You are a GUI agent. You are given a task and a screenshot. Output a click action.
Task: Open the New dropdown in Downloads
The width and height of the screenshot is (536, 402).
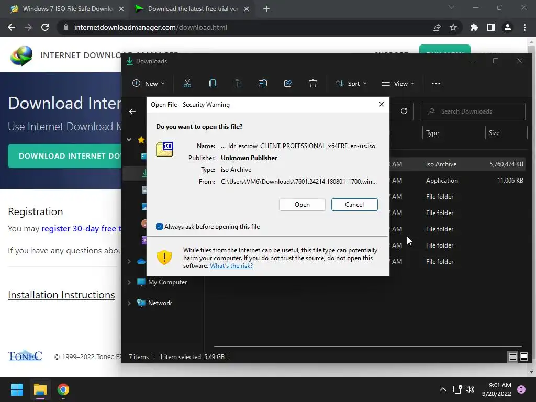(x=148, y=83)
